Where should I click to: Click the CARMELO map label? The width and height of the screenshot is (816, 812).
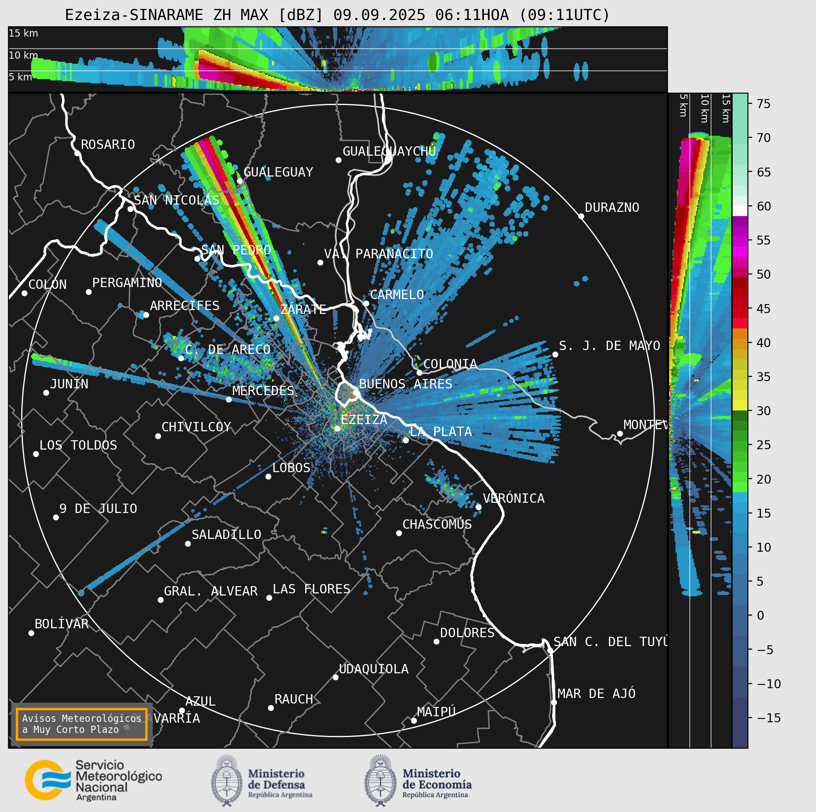[x=397, y=294]
